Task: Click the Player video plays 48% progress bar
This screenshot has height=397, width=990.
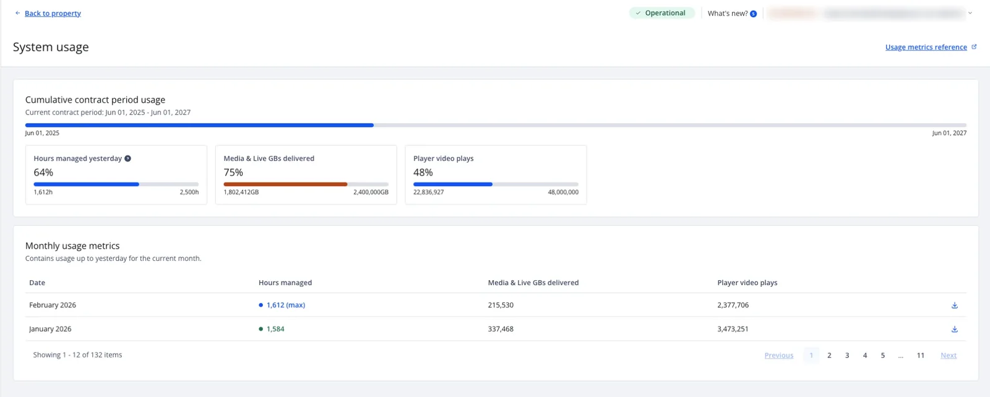Action: tap(496, 184)
